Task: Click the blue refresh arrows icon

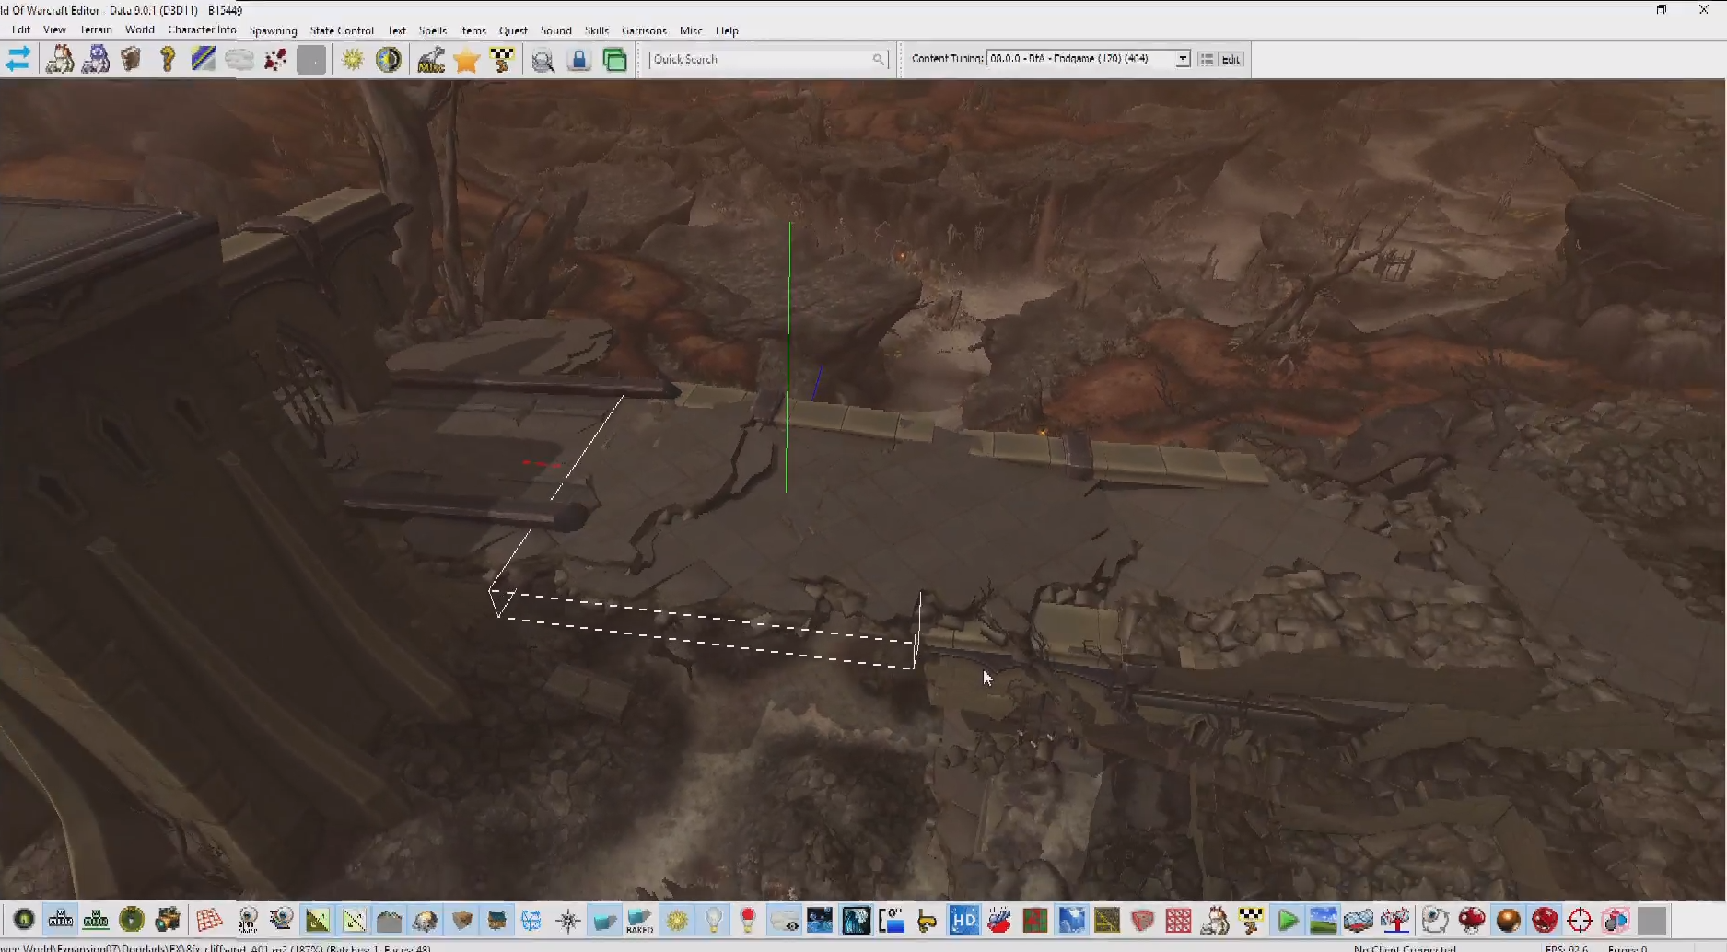Action: coord(531,919)
